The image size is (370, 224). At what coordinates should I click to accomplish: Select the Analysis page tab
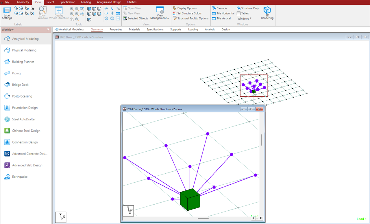pyautogui.click(x=210, y=30)
